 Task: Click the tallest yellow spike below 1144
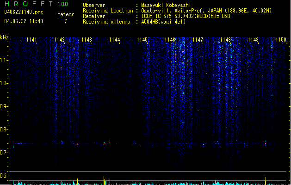click(x=104, y=180)
